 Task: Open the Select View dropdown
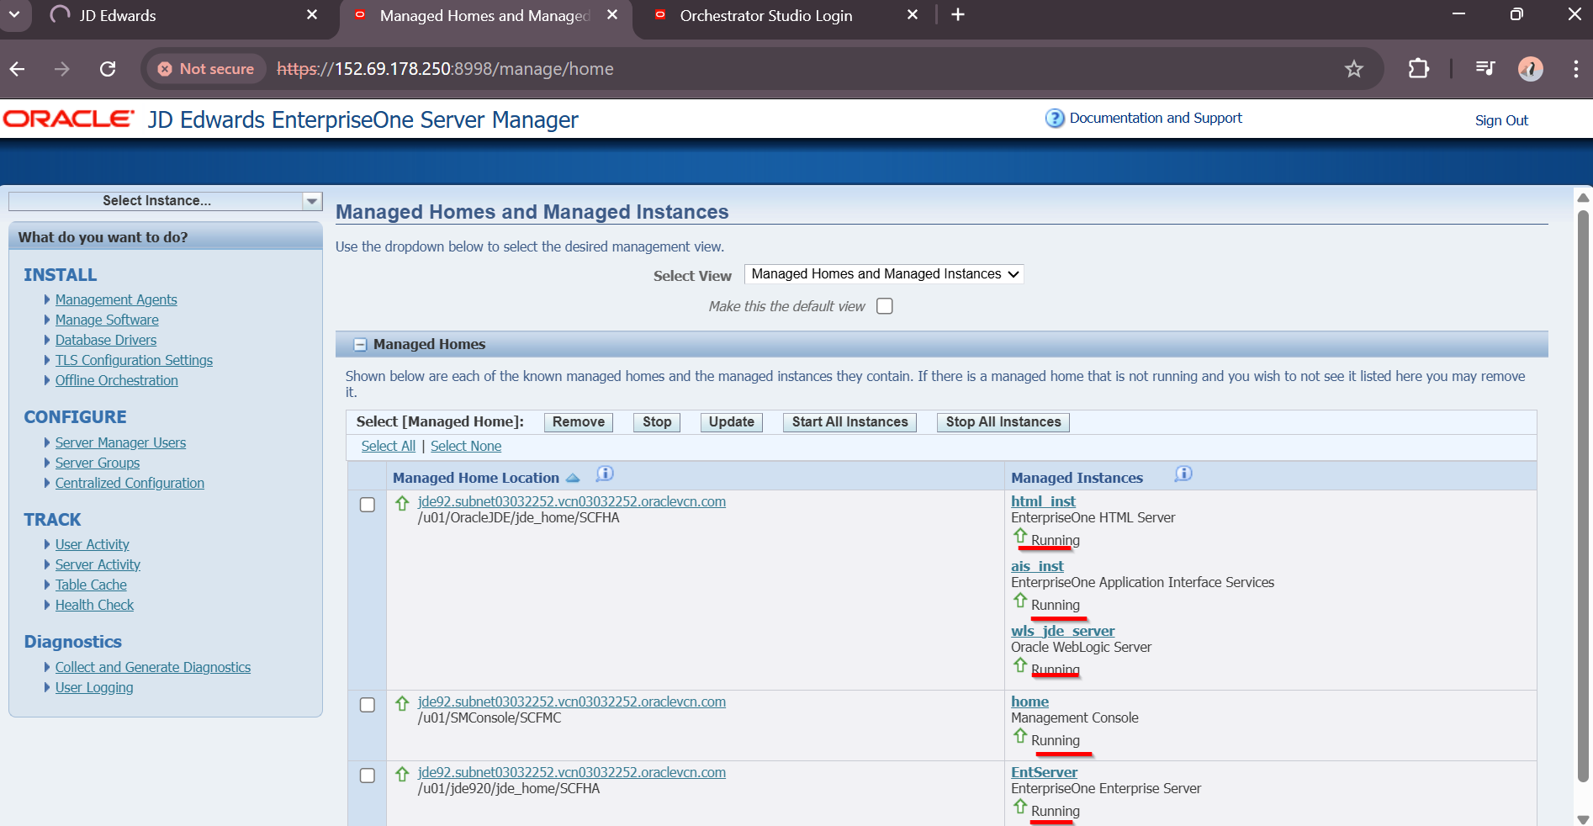pos(884,274)
